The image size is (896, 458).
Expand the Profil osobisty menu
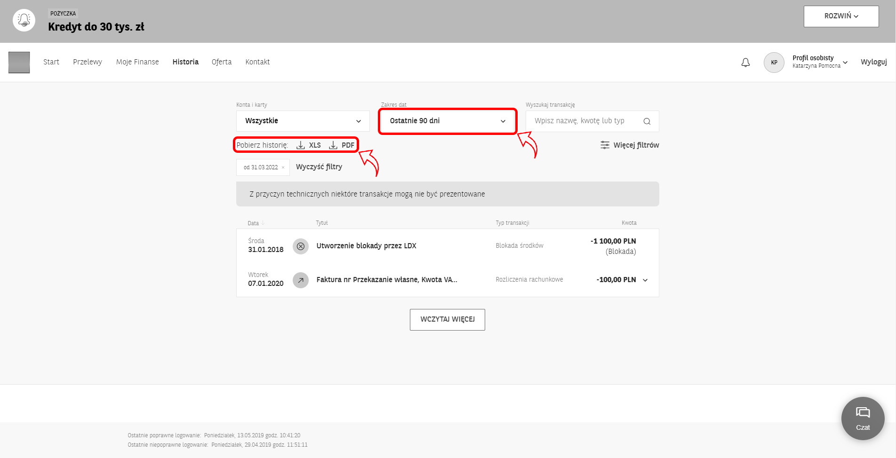pos(845,63)
